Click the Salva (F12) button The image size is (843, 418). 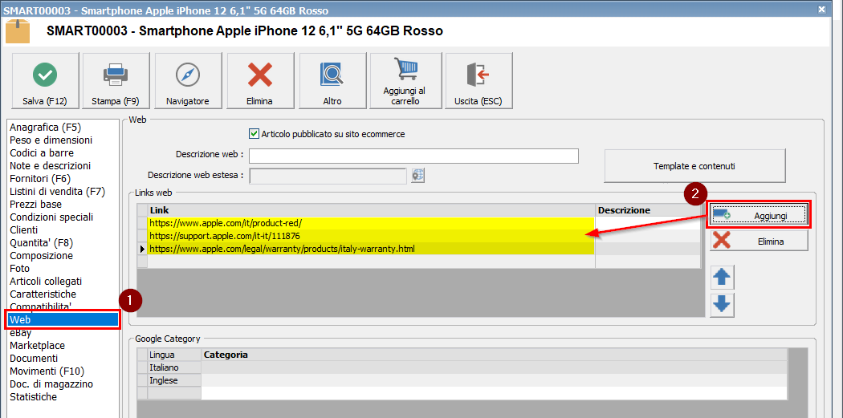[45, 81]
